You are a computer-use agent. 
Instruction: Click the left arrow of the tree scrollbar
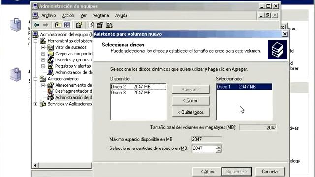click(x=35, y=165)
